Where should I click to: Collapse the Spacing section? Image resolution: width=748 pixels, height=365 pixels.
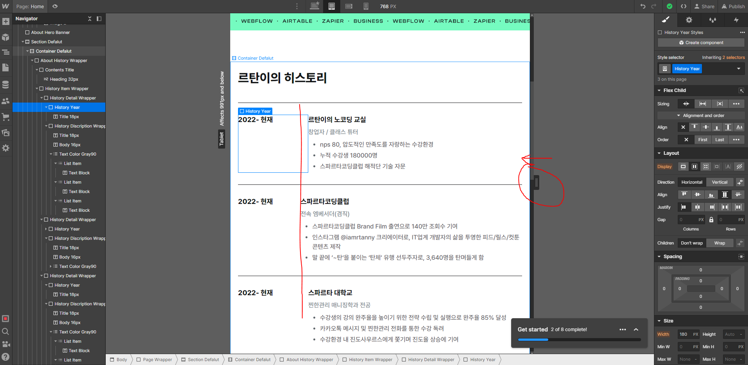[x=659, y=257]
